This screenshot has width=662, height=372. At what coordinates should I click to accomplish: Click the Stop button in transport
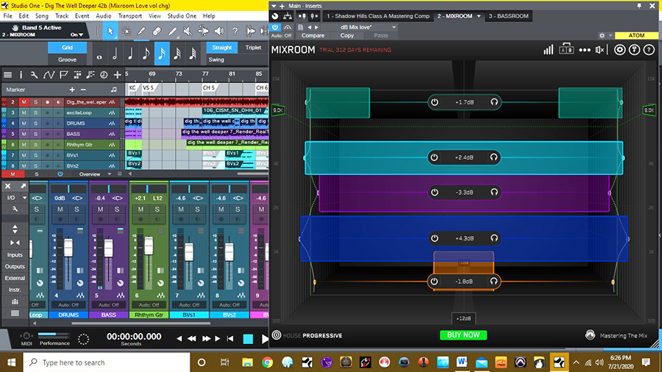pyautogui.click(x=248, y=339)
